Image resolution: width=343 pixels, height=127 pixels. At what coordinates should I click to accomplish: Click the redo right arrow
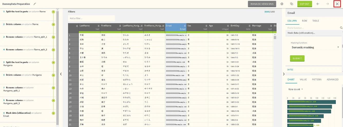click(327, 4)
